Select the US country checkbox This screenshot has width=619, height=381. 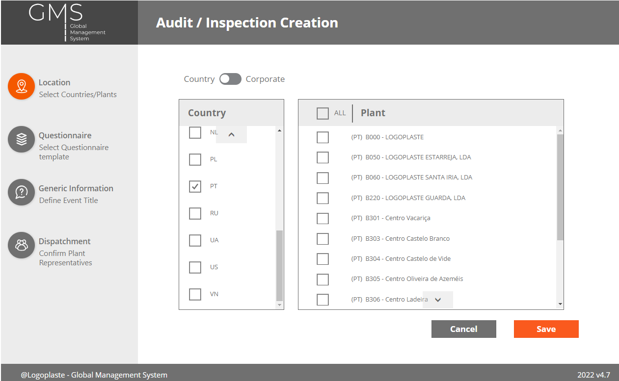pyautogui.click(x=195, y=267)
